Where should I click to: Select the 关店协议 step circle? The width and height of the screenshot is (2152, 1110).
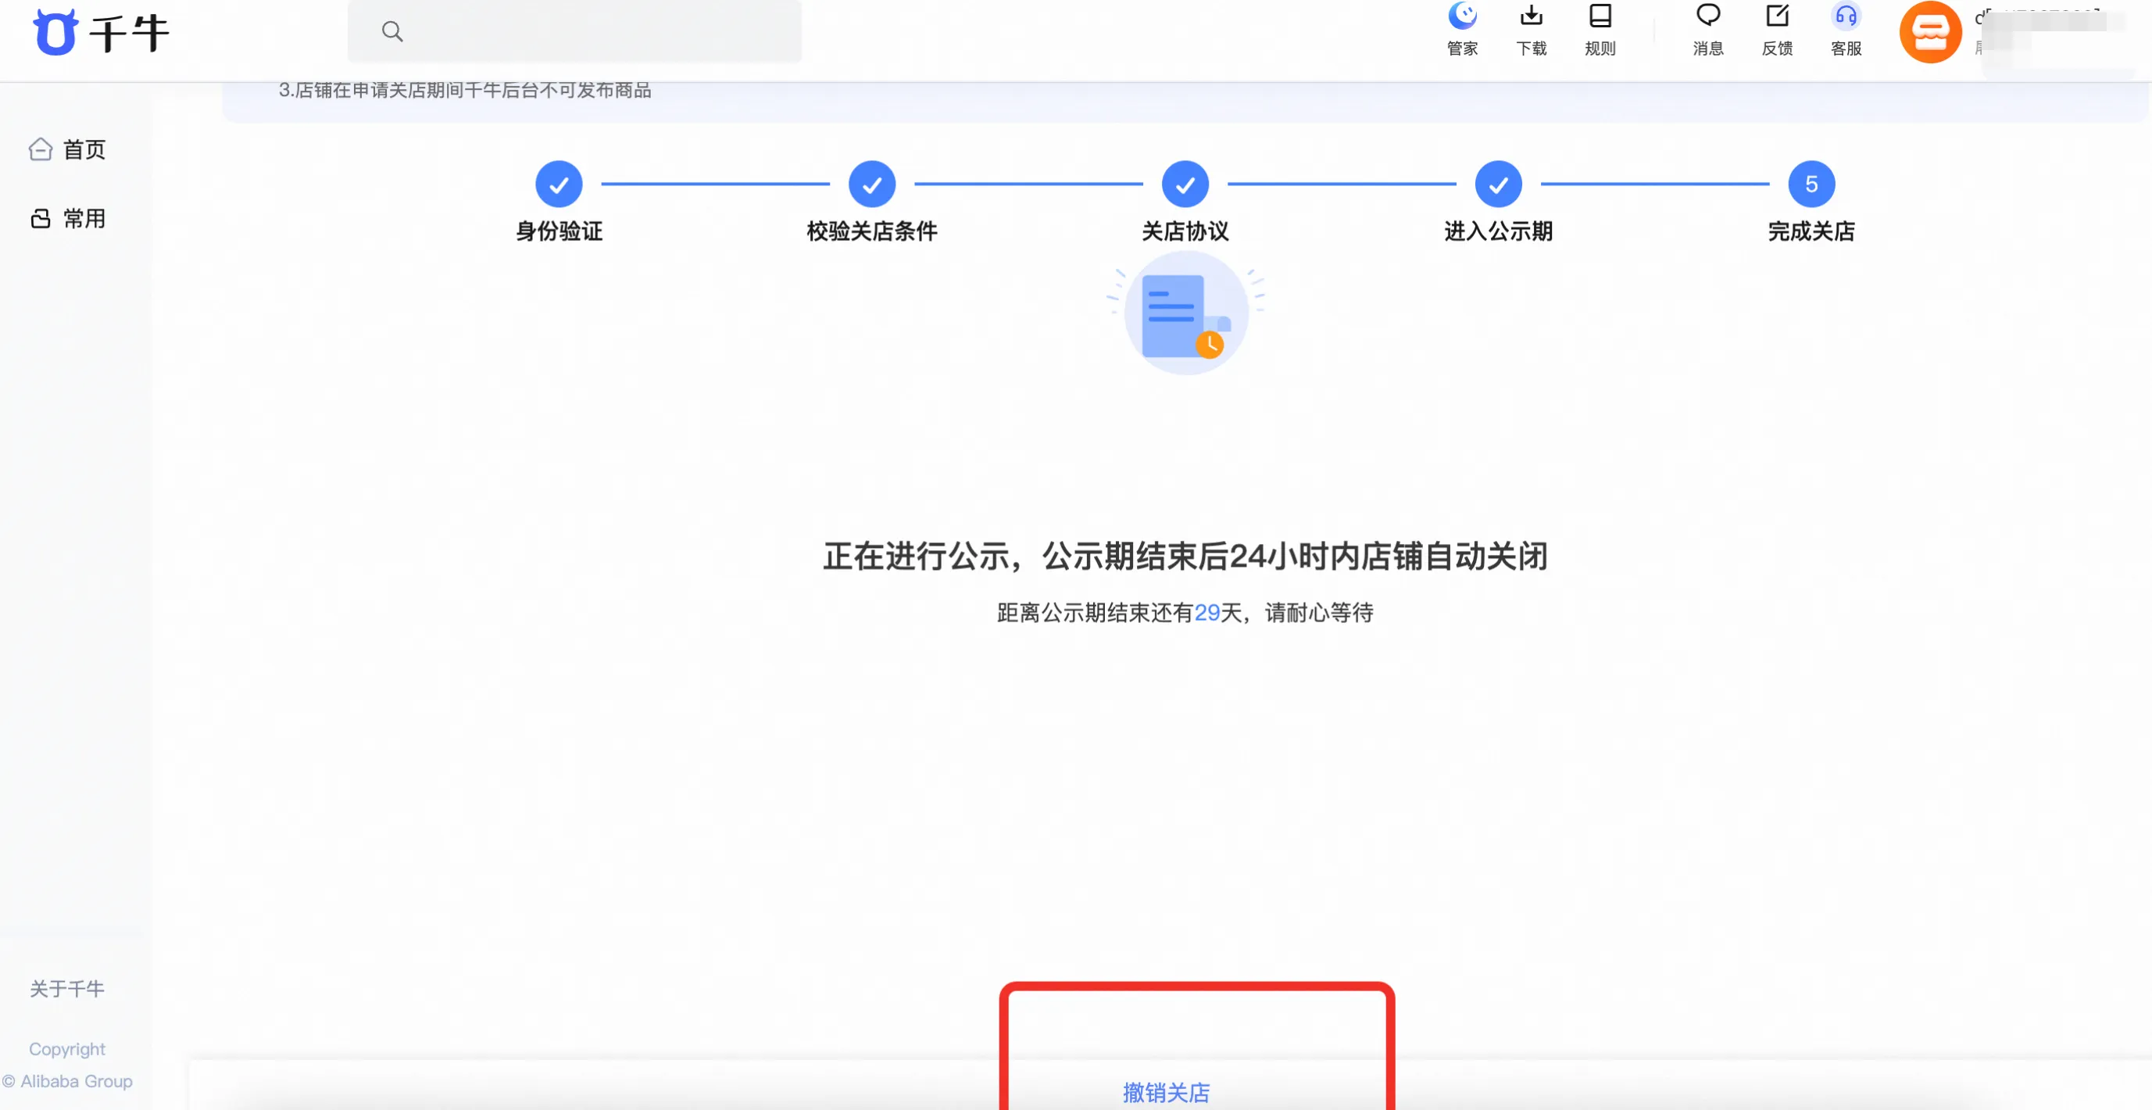pyautogui.click(x=1185, y=184)
